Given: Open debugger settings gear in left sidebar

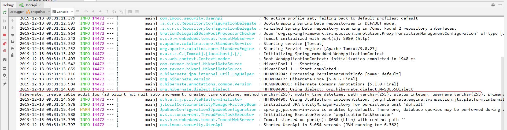Looking at the screenshot, I should (5, 76).
